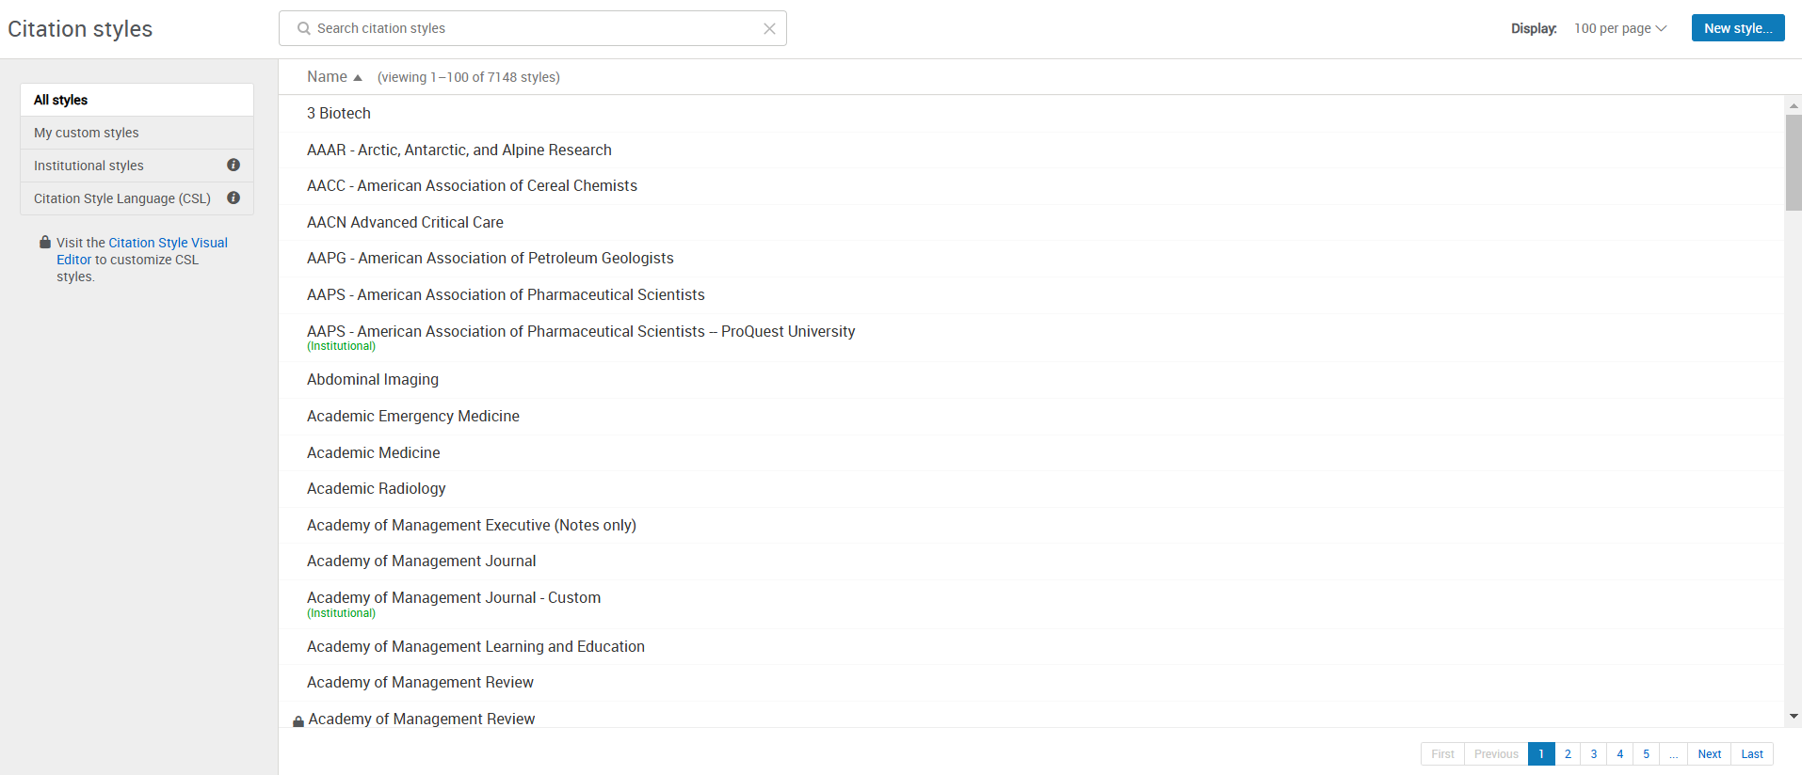Click the Name column header

coord(327,77)
